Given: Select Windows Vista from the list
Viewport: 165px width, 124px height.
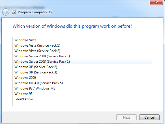Looking at the screenshot, I should (82, 40).
